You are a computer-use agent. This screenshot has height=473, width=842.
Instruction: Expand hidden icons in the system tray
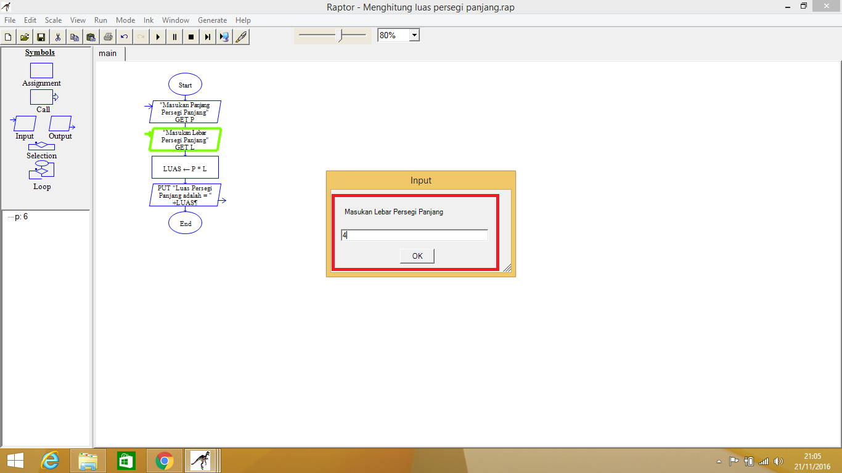point(719,461)
